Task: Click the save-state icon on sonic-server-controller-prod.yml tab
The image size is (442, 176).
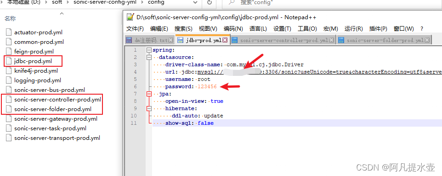Action: pos(234,40)
